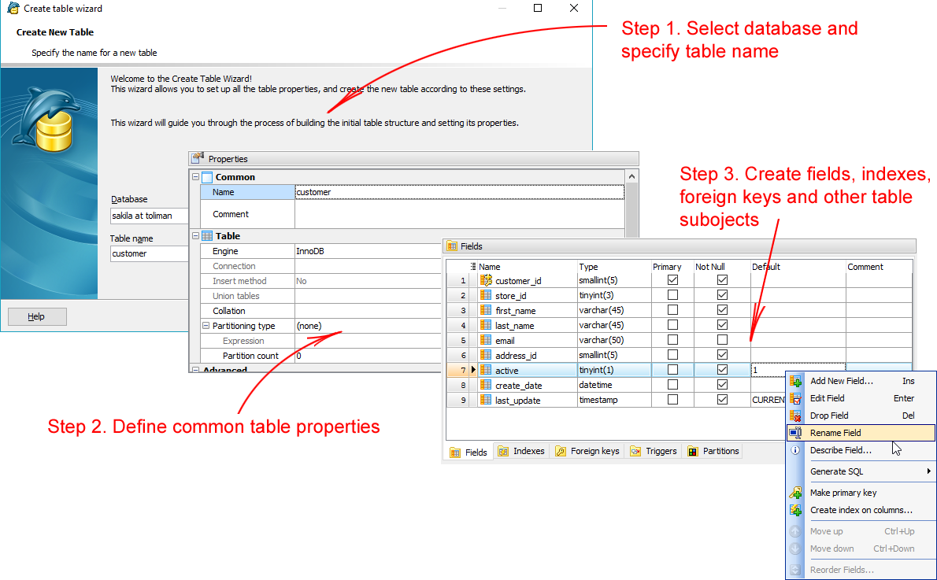Click the Add New Field icon in context menu
Viewport: 937px width, 580px height.
click(x=795, y=381)
